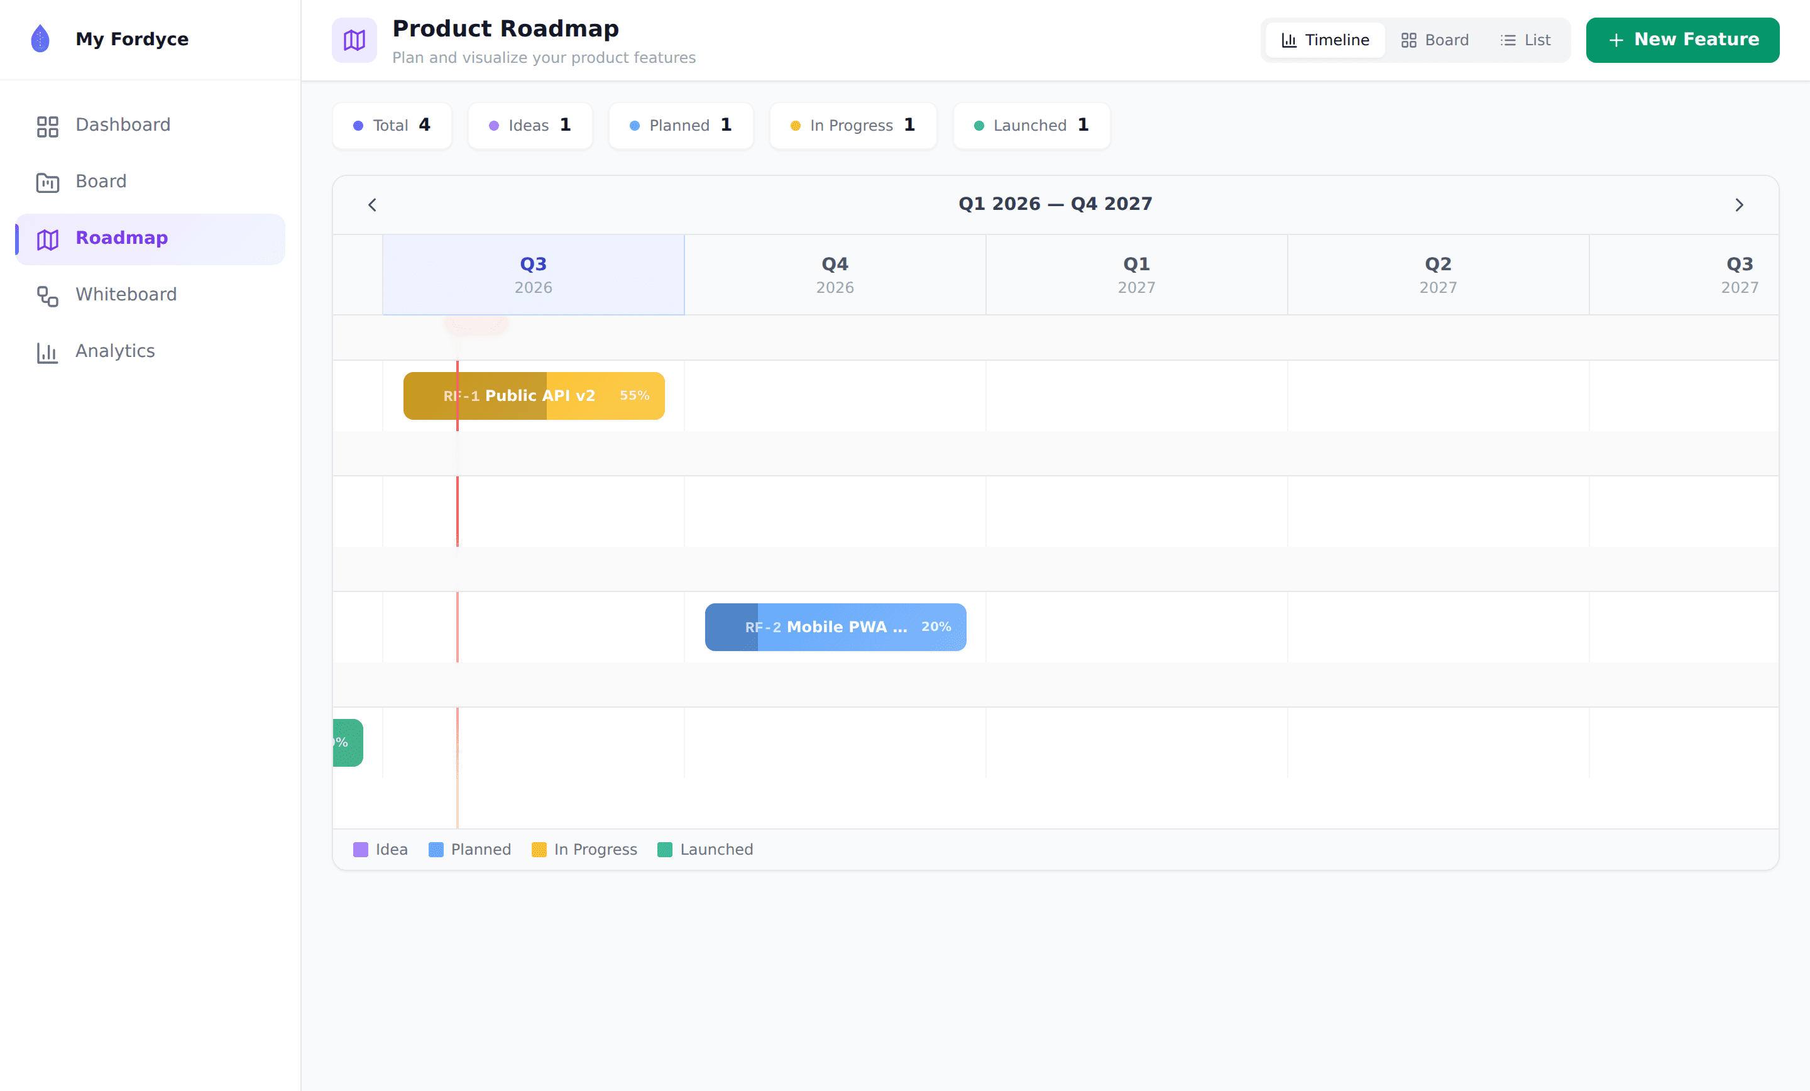The image size is (1810, 1091).
Task: Click the plus icon on New Feature
Action: click(x=1616, y=40)
